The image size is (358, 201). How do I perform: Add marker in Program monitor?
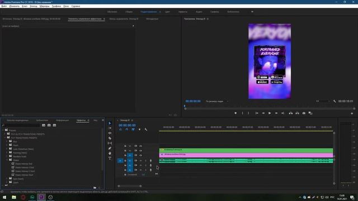pyautogui.click(x=235, y=113)
